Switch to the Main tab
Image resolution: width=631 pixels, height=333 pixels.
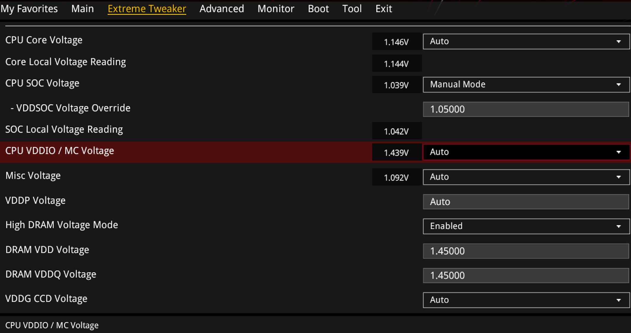pyautogui.click(x=82, y=9)
